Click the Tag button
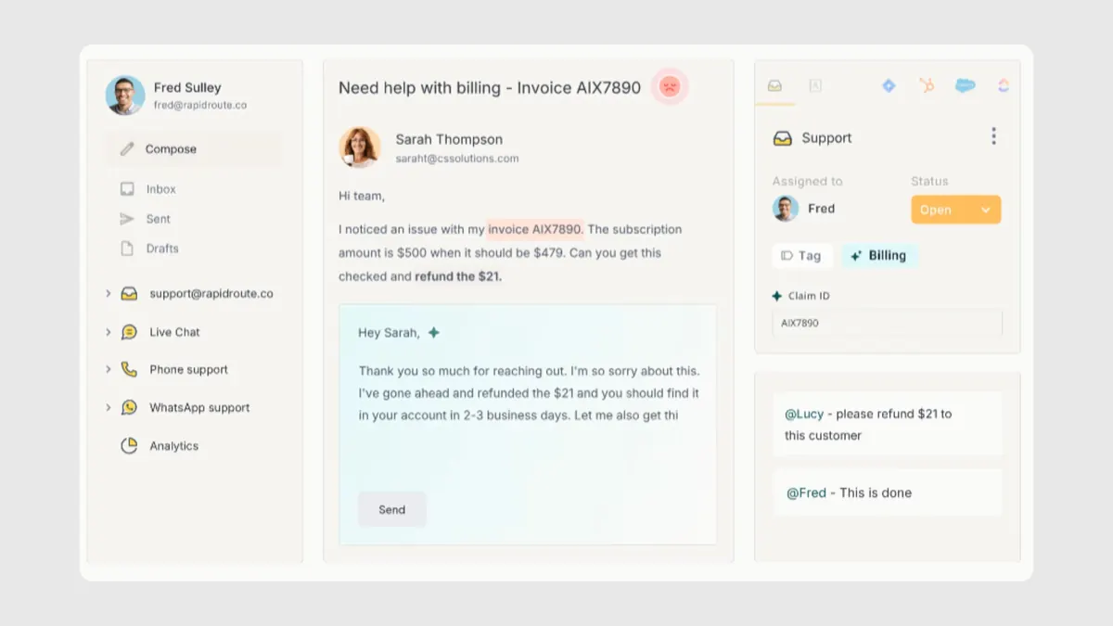Viewport: 1113px width, 626px height. [x=801, y=256]
